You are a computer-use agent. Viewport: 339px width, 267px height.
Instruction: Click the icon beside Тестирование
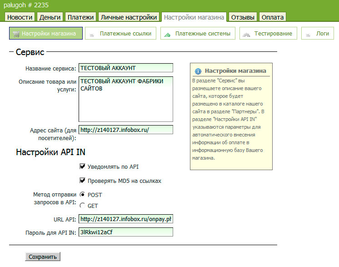coord(247,34)
